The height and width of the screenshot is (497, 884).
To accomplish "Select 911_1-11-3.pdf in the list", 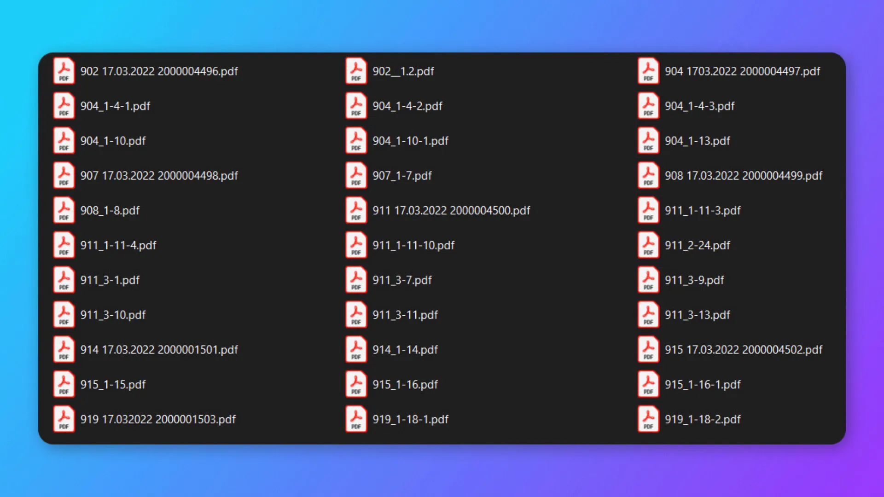I will (x=703, y=210).
